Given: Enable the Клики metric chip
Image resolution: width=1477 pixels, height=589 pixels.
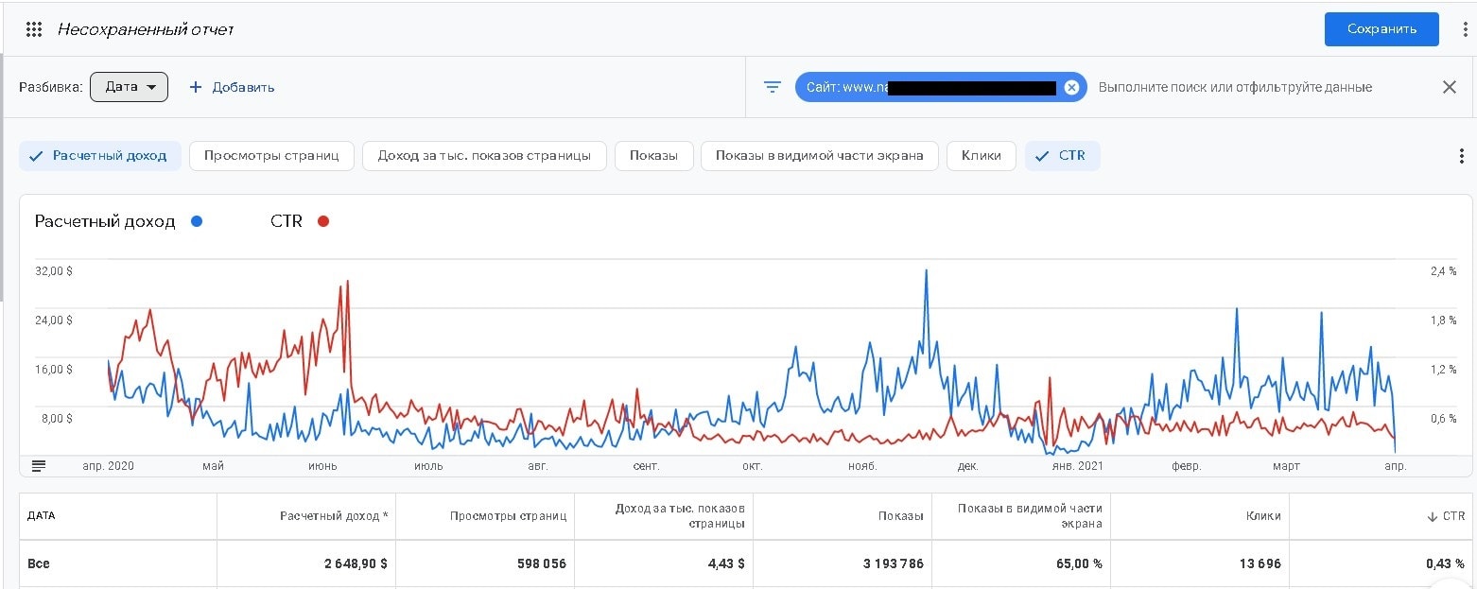Looking at the screenshot, I should tap(981, 156).
